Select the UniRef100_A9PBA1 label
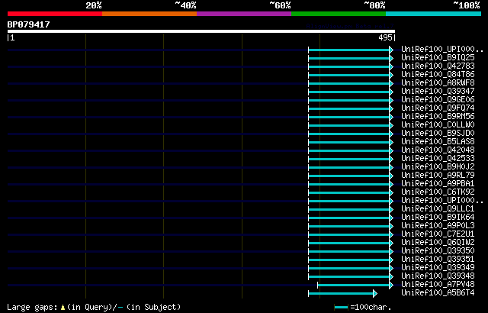 pos(438,184)
